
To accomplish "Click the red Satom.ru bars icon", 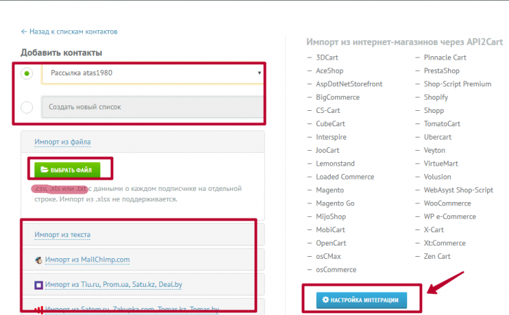I will pos(39,310).
